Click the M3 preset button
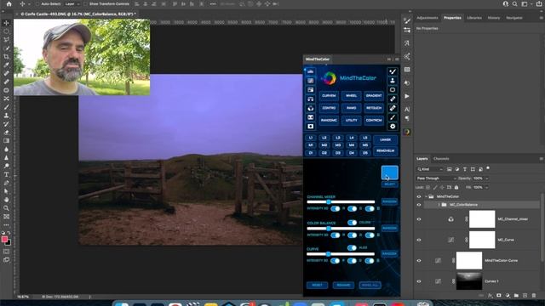The width and height of the screenshot is (545, 306). tap(337, 145)
